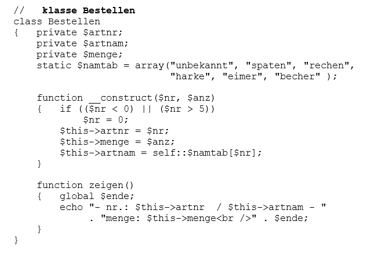Click the "rechen" string in array
This screenshot has height=254, width=371.
pyautogui.click(x=328, y=65)
